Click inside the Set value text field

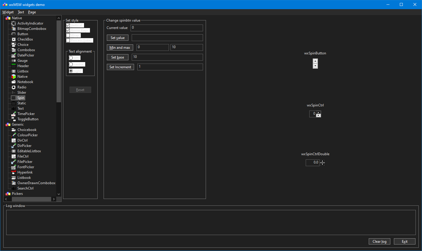tap(167, 38)
